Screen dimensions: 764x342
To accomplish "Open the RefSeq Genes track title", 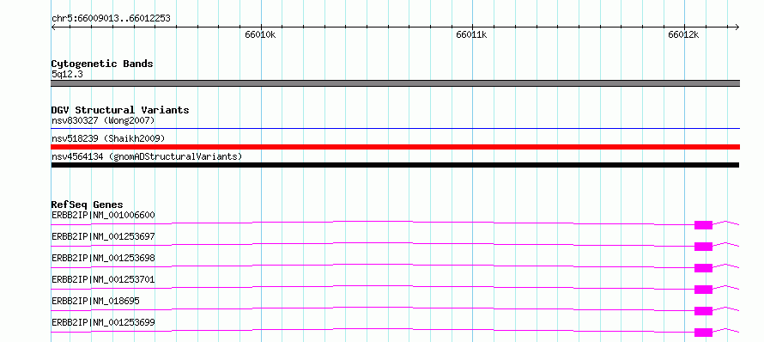I will (88, 205).
